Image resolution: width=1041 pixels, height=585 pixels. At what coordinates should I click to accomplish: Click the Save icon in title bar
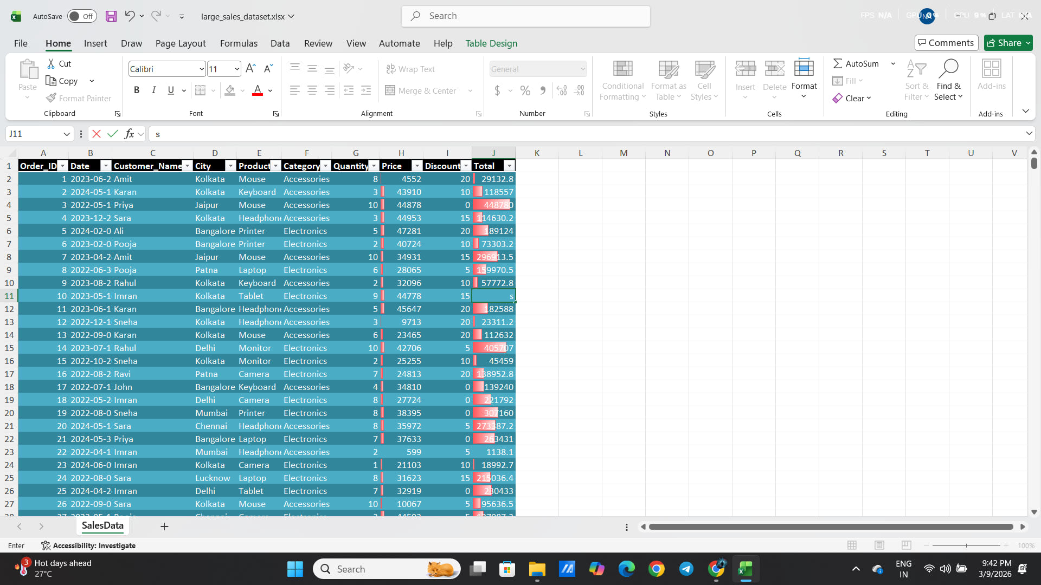tap(111, 16)
